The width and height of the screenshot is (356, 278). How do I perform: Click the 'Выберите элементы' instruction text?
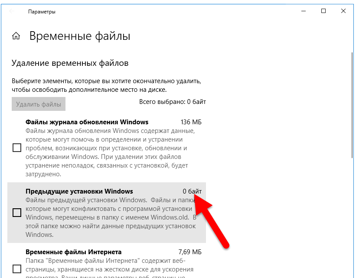pyautogui.click(x=106, y=85)
